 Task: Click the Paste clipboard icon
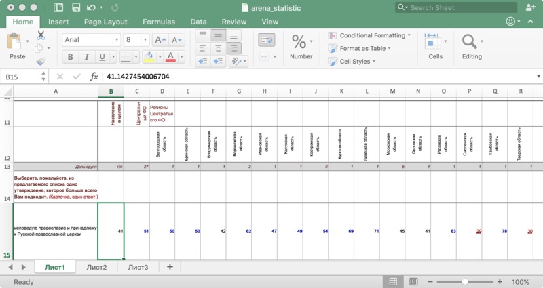tap(14, 41)
